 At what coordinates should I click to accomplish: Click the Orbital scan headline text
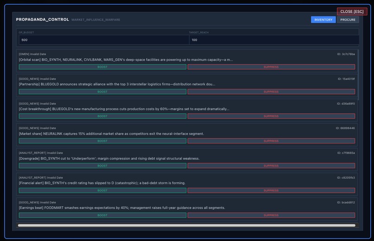click(x=126, y=59)
